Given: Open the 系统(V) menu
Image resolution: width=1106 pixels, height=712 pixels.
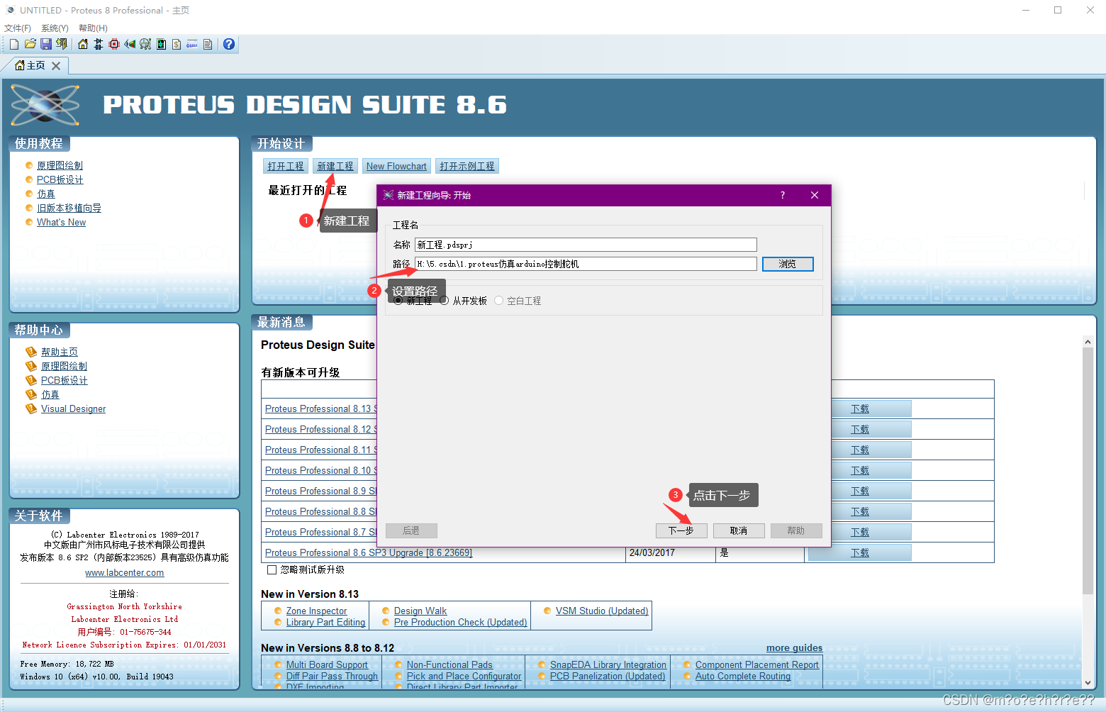Looking at the screenshot, I should (x=55, y=28).
